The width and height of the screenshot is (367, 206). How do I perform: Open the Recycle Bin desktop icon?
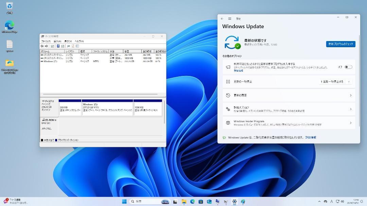pos(10,8)
